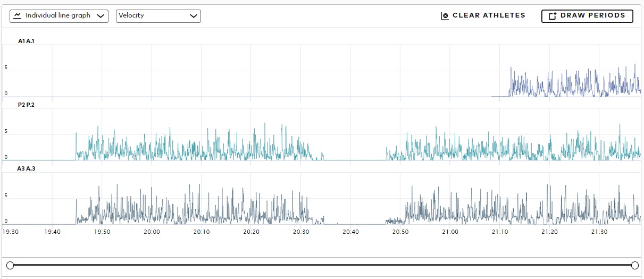
Task: Select the left handle of range slider
Action: tap(10, 265)
